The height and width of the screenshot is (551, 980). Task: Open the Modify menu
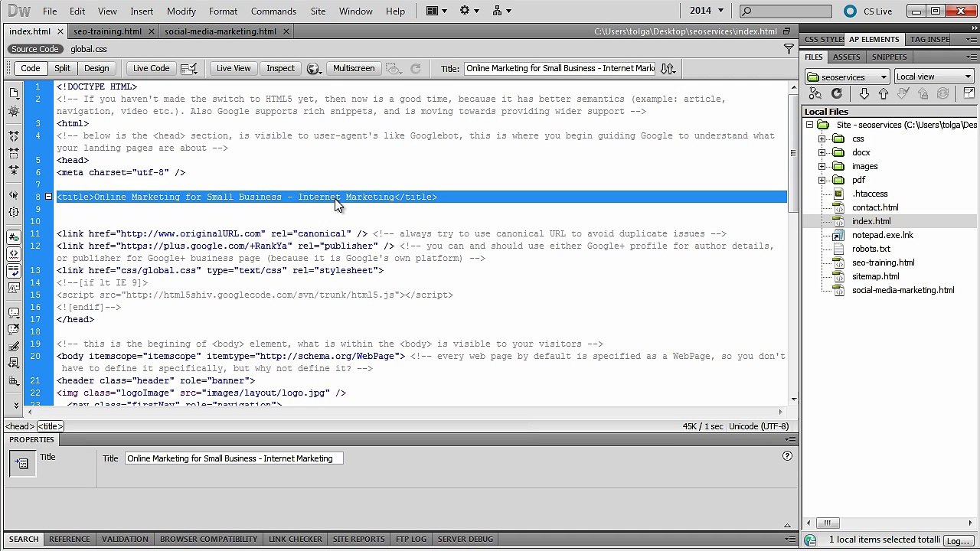coord(181,11)
